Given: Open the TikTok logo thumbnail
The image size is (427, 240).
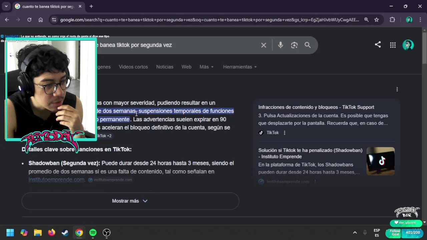Looking at the screenshot, I should click(381, 161).
